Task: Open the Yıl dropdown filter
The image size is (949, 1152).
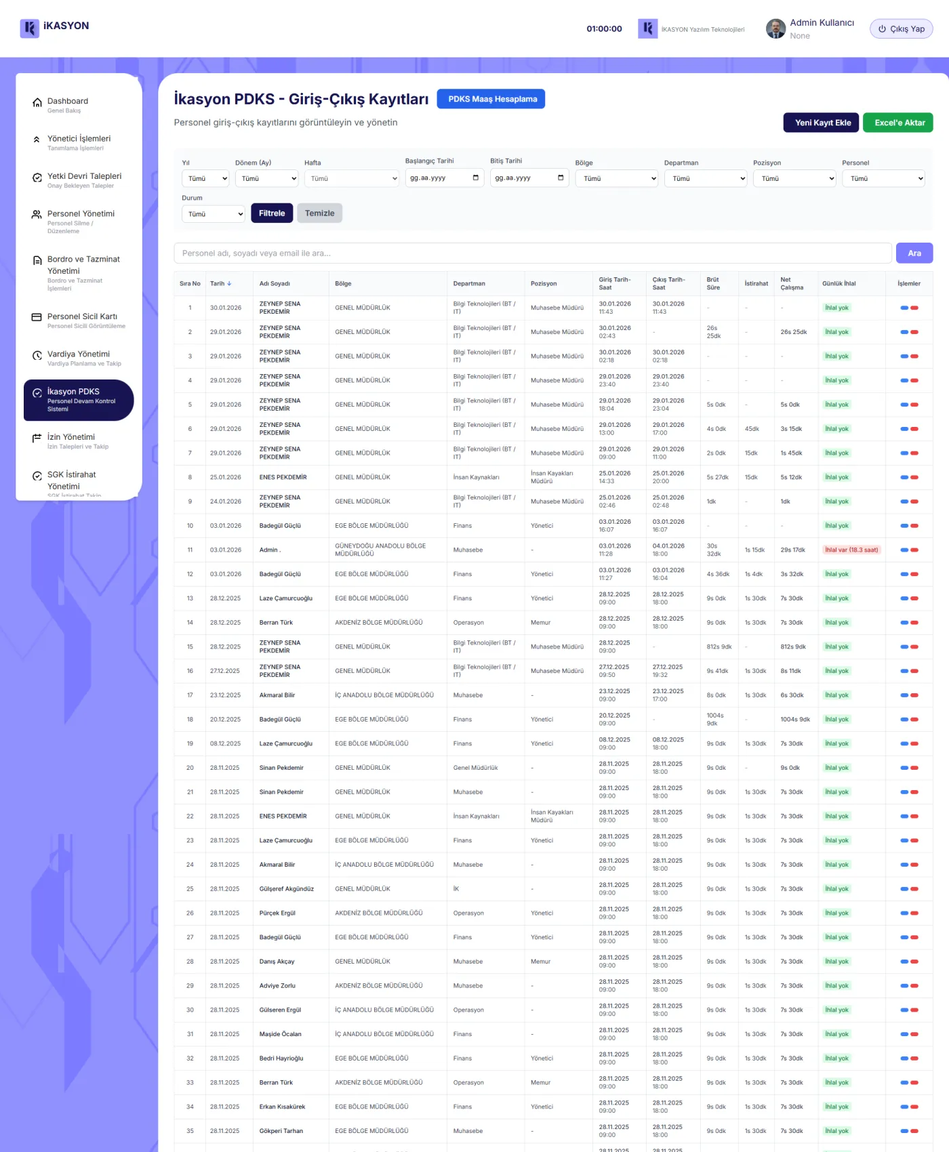Action: (206, 178)
